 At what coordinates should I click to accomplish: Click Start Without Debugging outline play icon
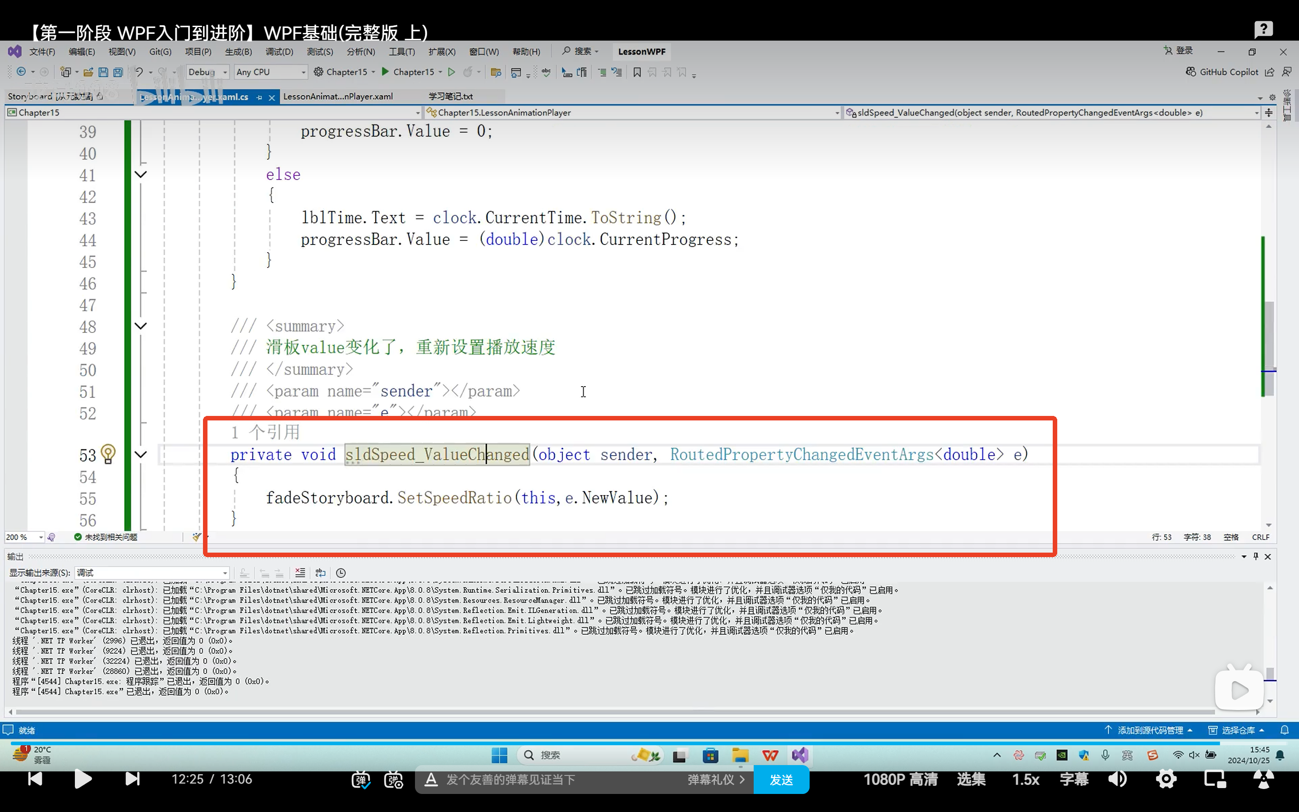pos(451,72)
